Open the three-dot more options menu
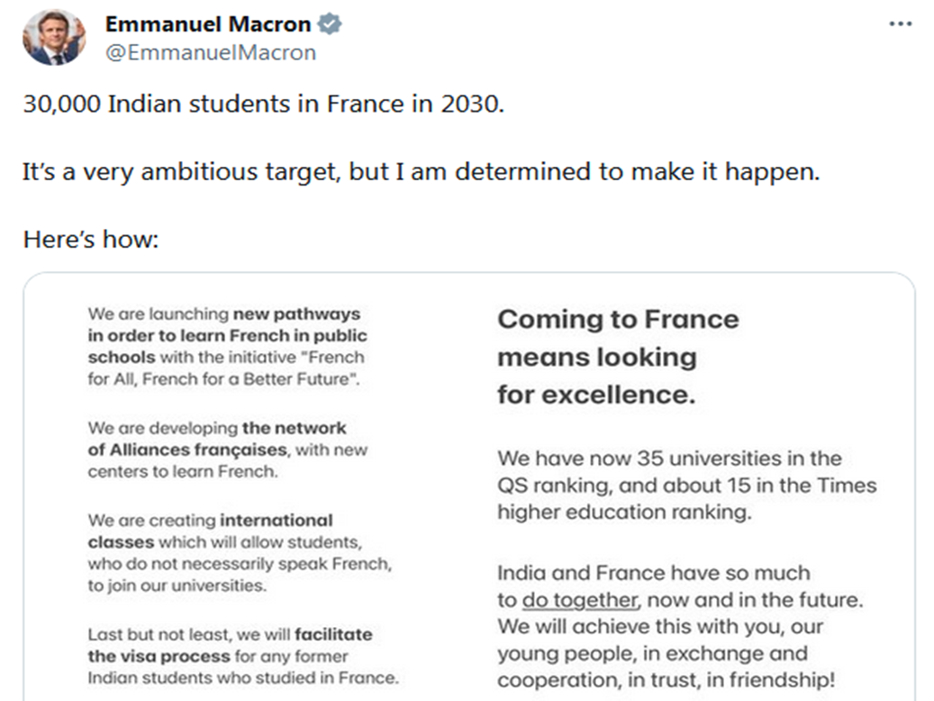Viewport: 934px width, 701px height. coord(900,24)
